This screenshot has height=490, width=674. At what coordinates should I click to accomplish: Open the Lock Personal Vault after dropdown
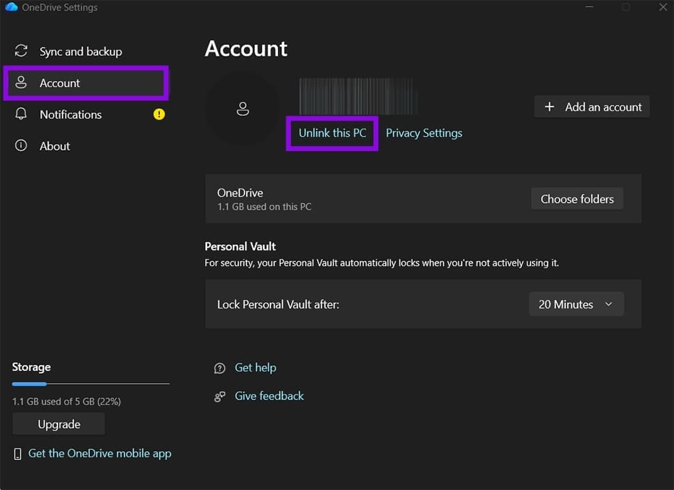(x=577, y=304)
